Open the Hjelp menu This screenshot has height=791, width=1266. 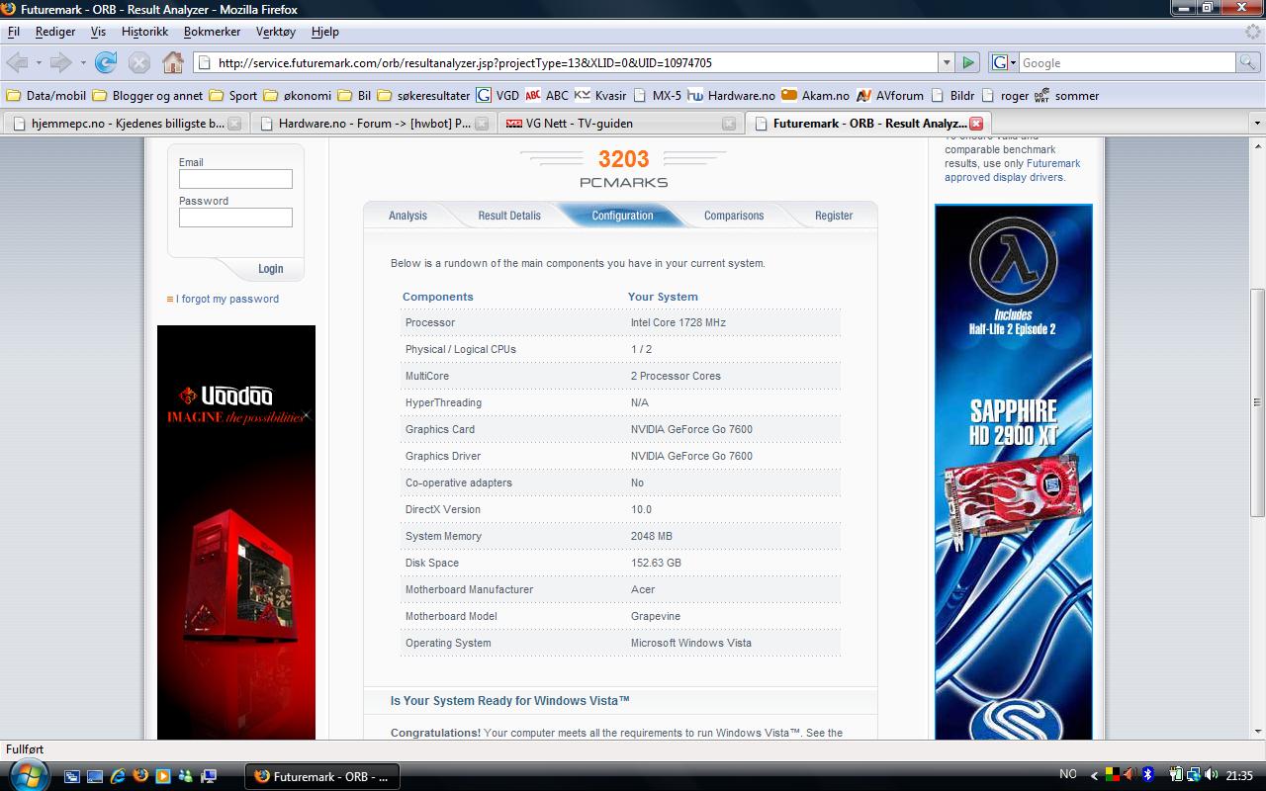324,32
